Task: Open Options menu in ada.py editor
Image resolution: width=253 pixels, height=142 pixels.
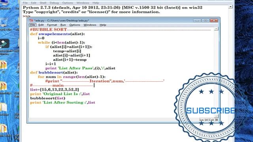Action: (x=75, y=25)
